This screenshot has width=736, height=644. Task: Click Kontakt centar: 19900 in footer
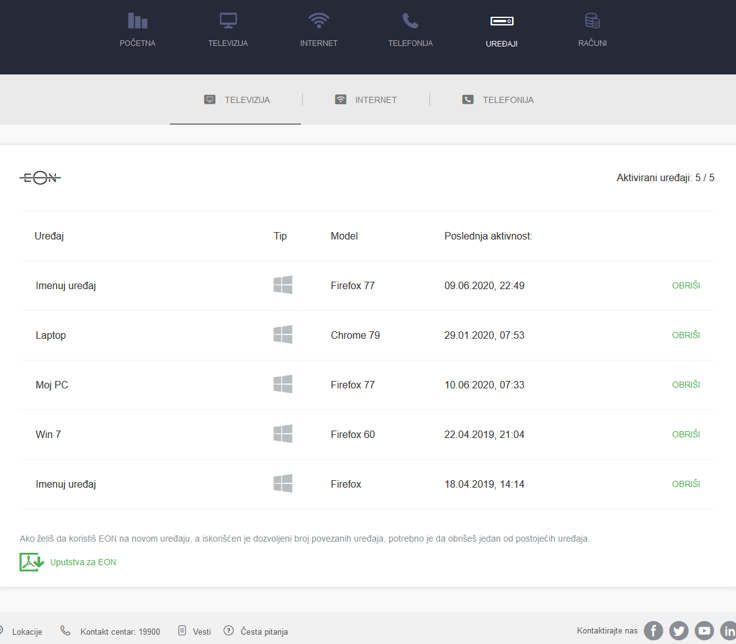click(x=120, y=632)
